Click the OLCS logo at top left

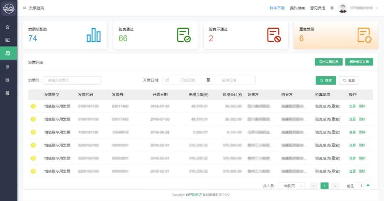[x=8, y=8]
